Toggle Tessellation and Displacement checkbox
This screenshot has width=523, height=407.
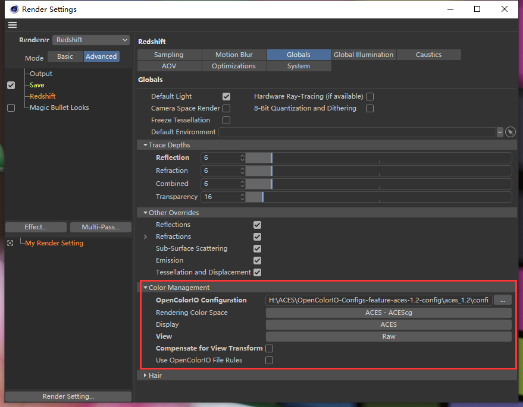click(257, 273)
